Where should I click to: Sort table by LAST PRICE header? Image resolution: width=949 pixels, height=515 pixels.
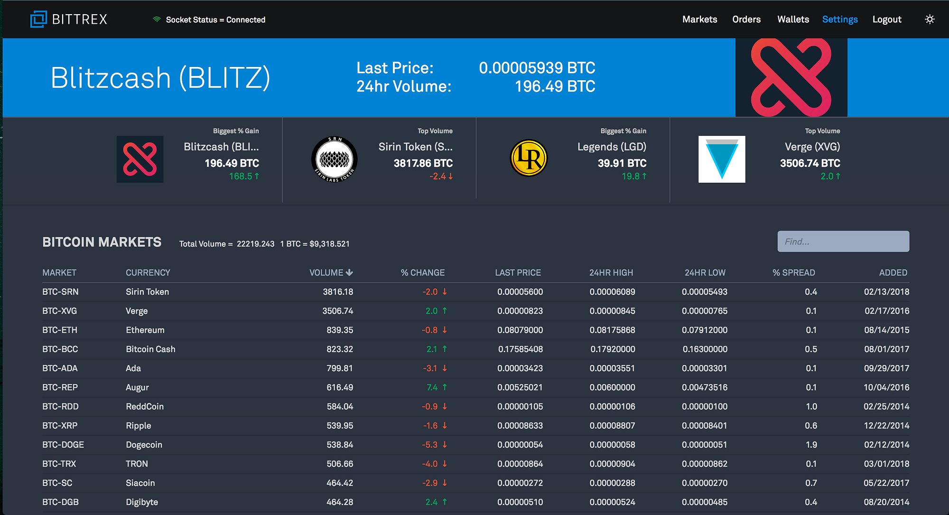click(x=518, y=272)
